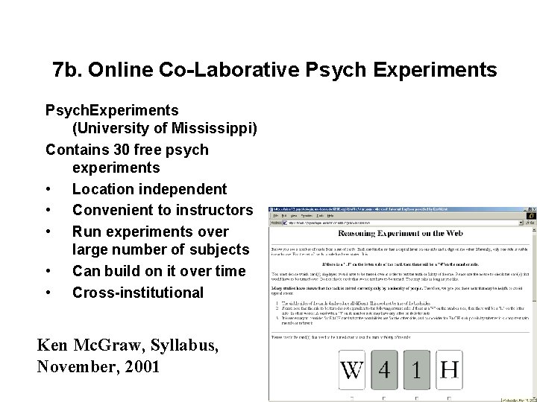Click the 'Can build on it over time' bullet
The width and height of the screenshot is (537, 402).
[159, 271]
